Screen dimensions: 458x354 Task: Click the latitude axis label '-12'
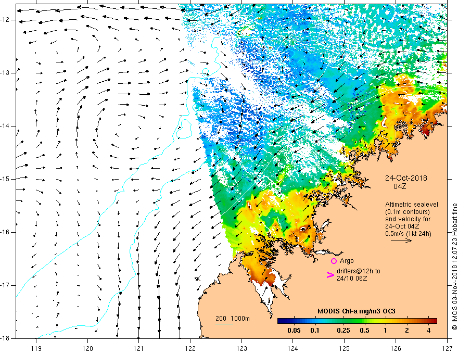point(6,20)
